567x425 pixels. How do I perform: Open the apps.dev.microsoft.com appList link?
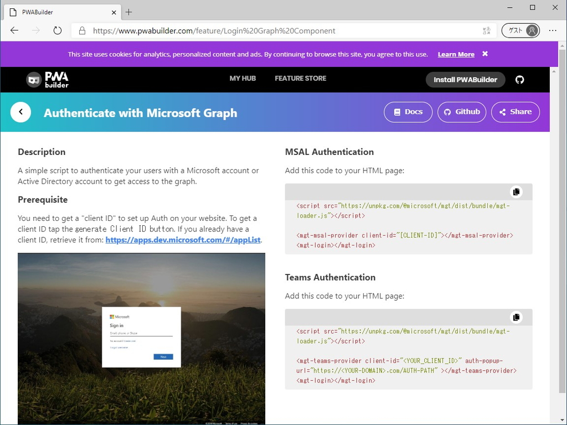click(182, 240)
